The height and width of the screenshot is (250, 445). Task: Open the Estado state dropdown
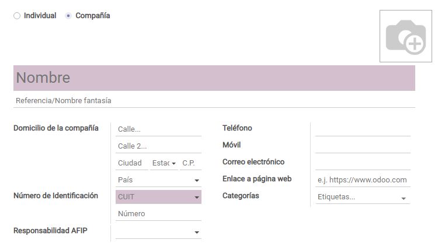164,163
